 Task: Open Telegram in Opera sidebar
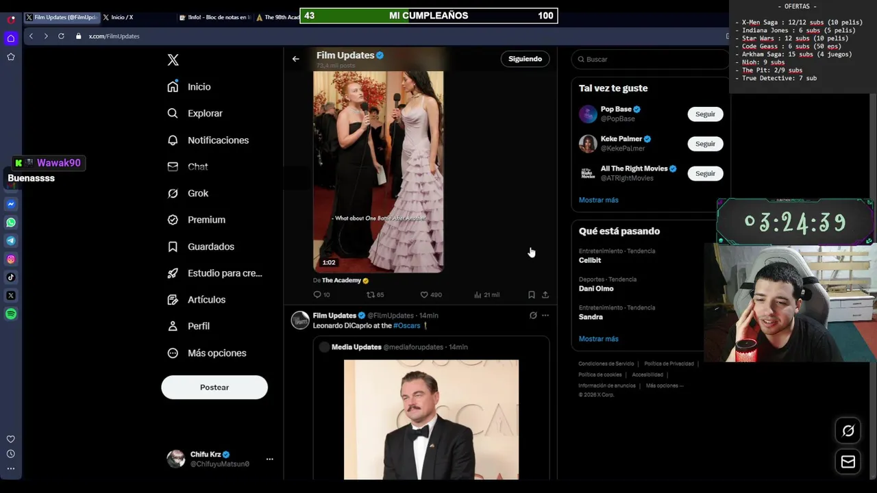tap(11, 241)
